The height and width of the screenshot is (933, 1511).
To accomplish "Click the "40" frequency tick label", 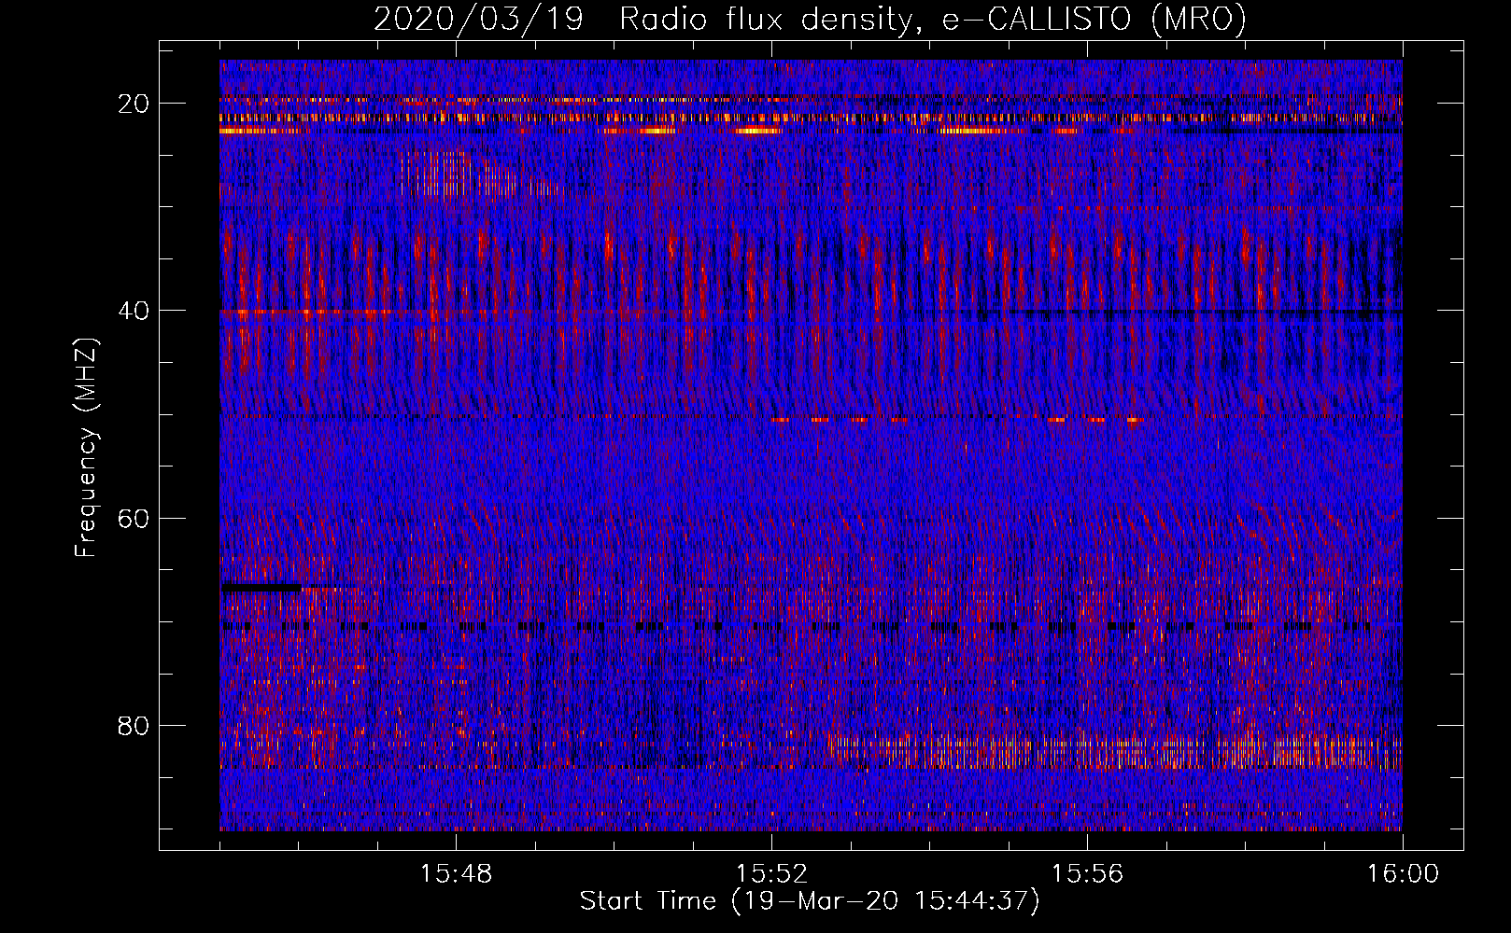I will click(134, 311).
